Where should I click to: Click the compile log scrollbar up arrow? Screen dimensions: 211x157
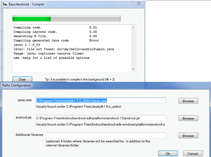pyautogui.click(x=134, y=27)
